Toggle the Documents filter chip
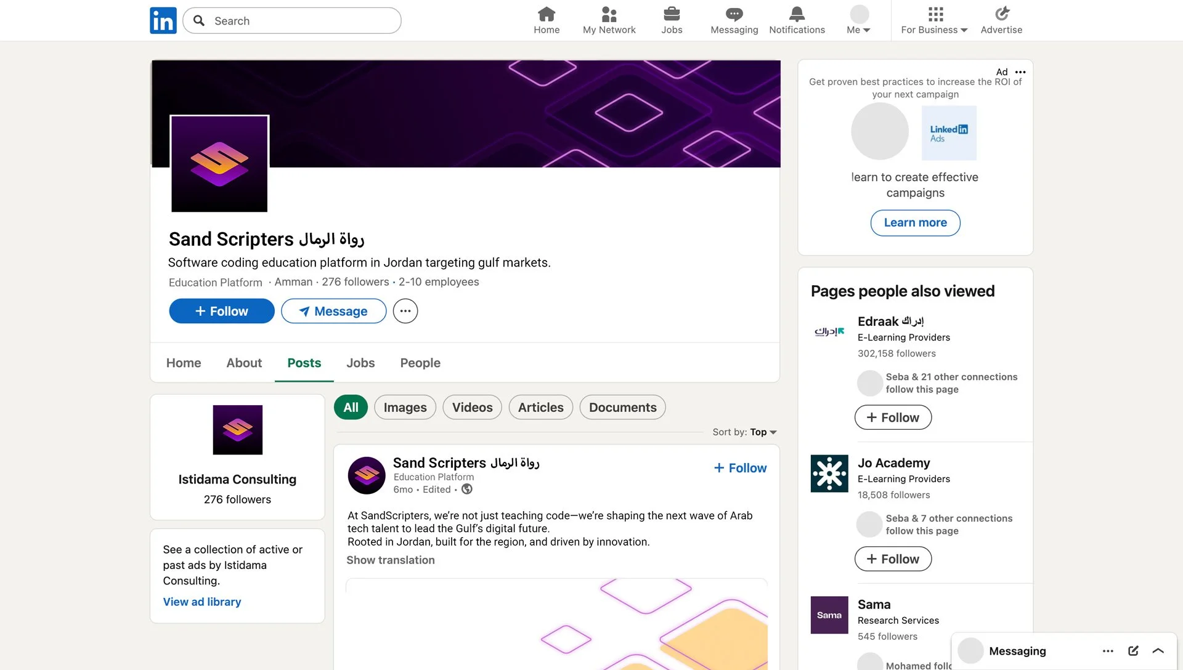Screen dimensions: 1183x670 click(x=622, y=408)
